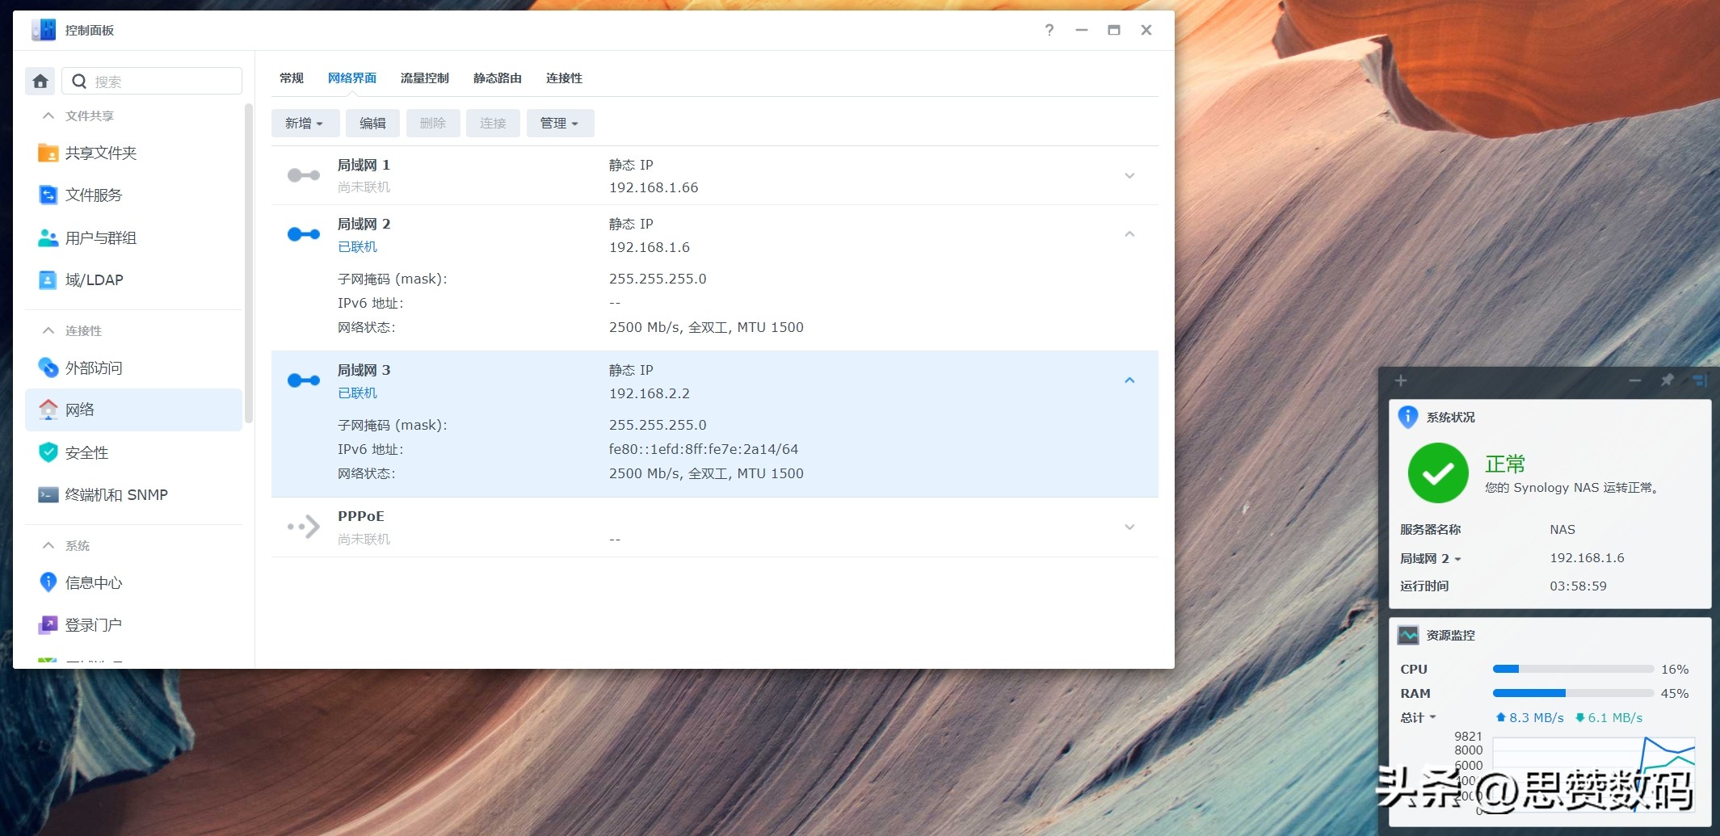Open the 新增 dropdown menu
The width and height of the screenshot is (1720, 836).
coord(305,124)
